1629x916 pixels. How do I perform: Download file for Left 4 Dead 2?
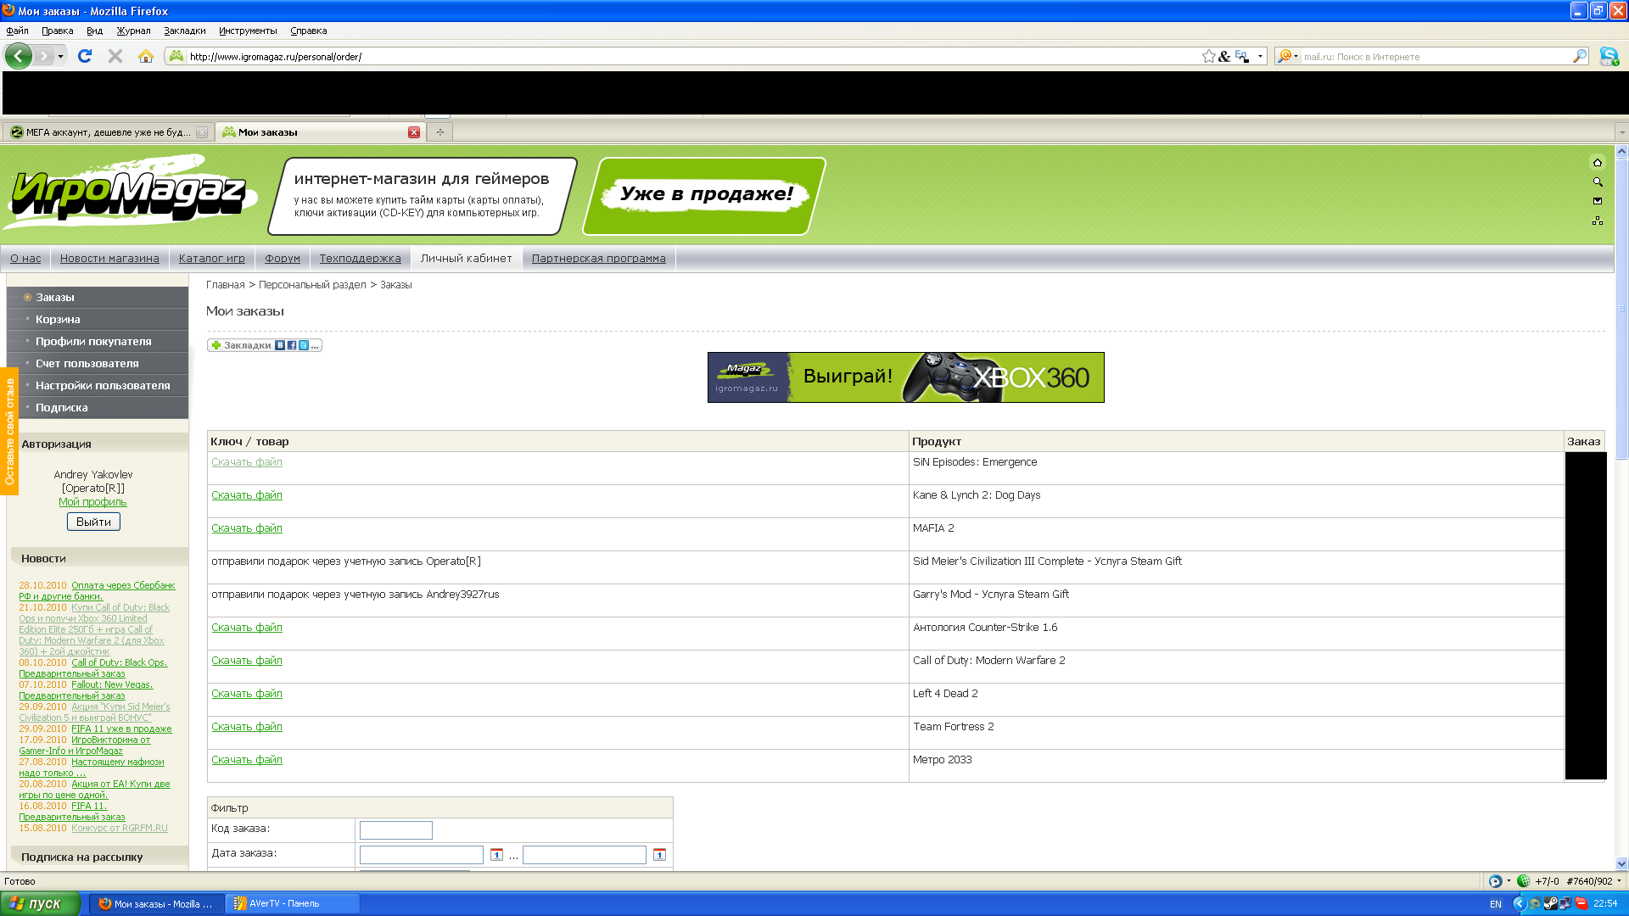click(247, 693)
